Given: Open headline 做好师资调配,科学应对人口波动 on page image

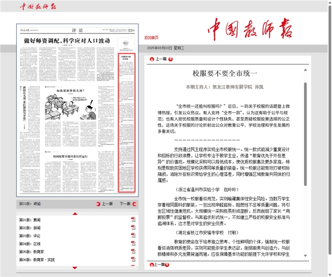Looking at the screenshot, I should click(x=65, y=40).
